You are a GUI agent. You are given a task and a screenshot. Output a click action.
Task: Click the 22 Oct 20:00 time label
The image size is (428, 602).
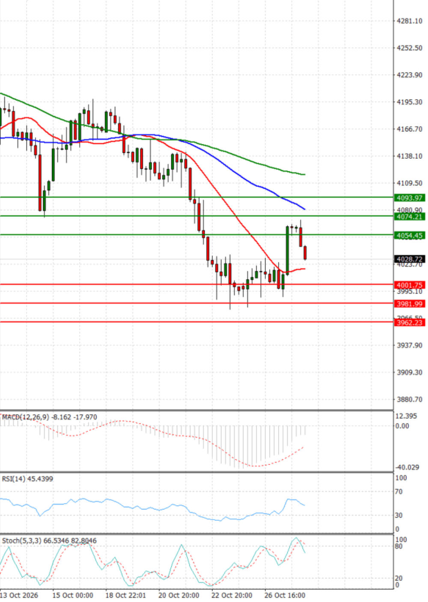coord(232,595)
